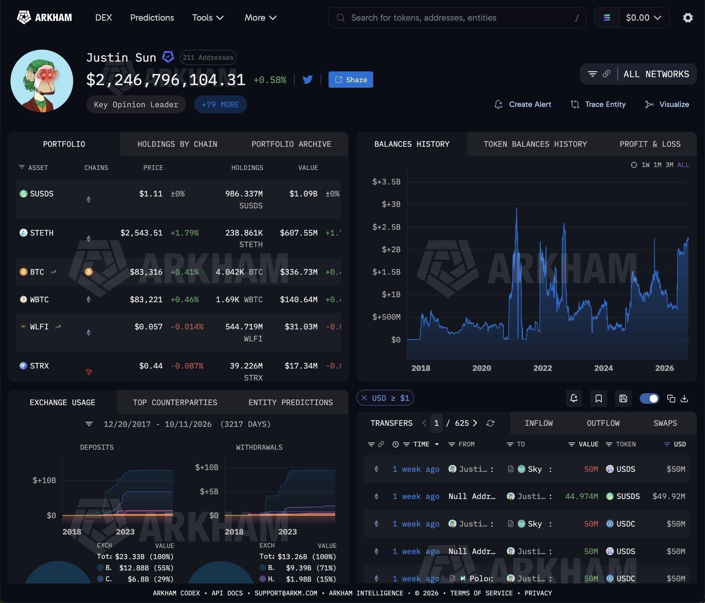
Task: Toggle the switch above the transfers table
Action: coord(649,399)
